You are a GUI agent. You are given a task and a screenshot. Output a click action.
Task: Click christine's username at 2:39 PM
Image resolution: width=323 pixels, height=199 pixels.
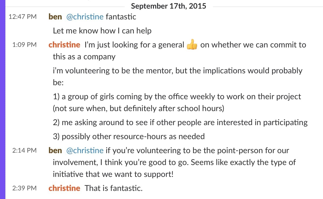pos(64,188)
